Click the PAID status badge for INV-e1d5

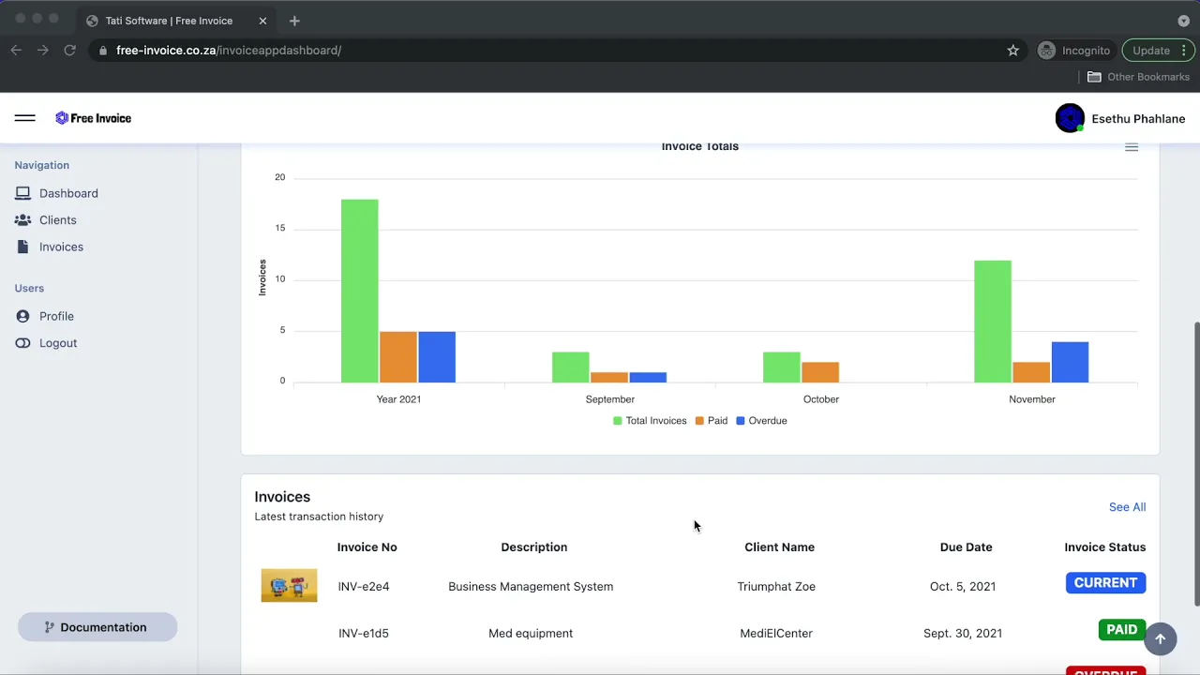coord(1122,630)
